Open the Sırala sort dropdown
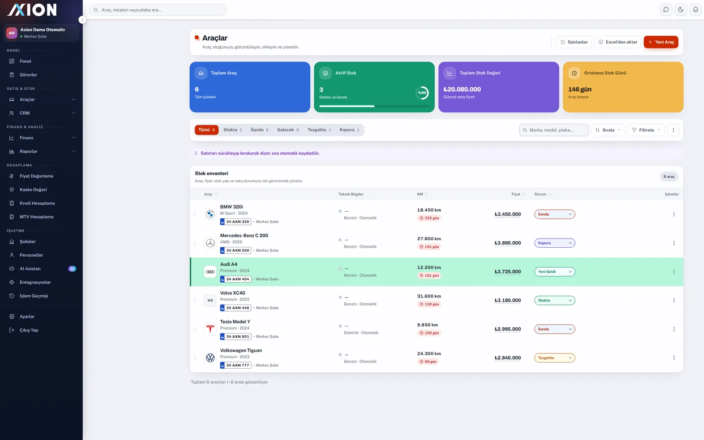The height and width of the screenshot is (440, 704). [608, 130]
